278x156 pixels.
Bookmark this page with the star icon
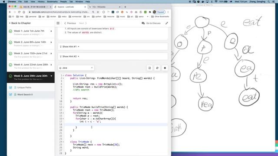98,12
